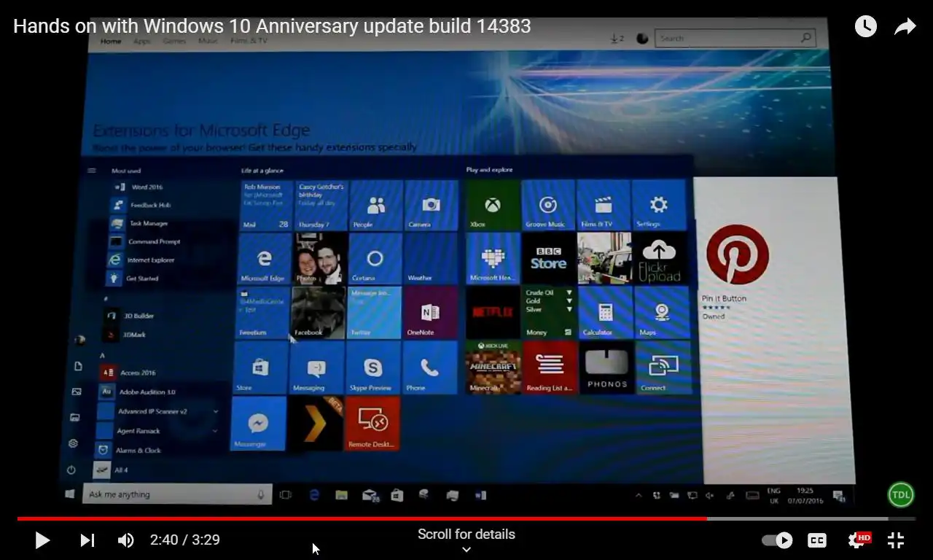
Task: Open the Minecraft tile
Action: [x=493, y=367]
